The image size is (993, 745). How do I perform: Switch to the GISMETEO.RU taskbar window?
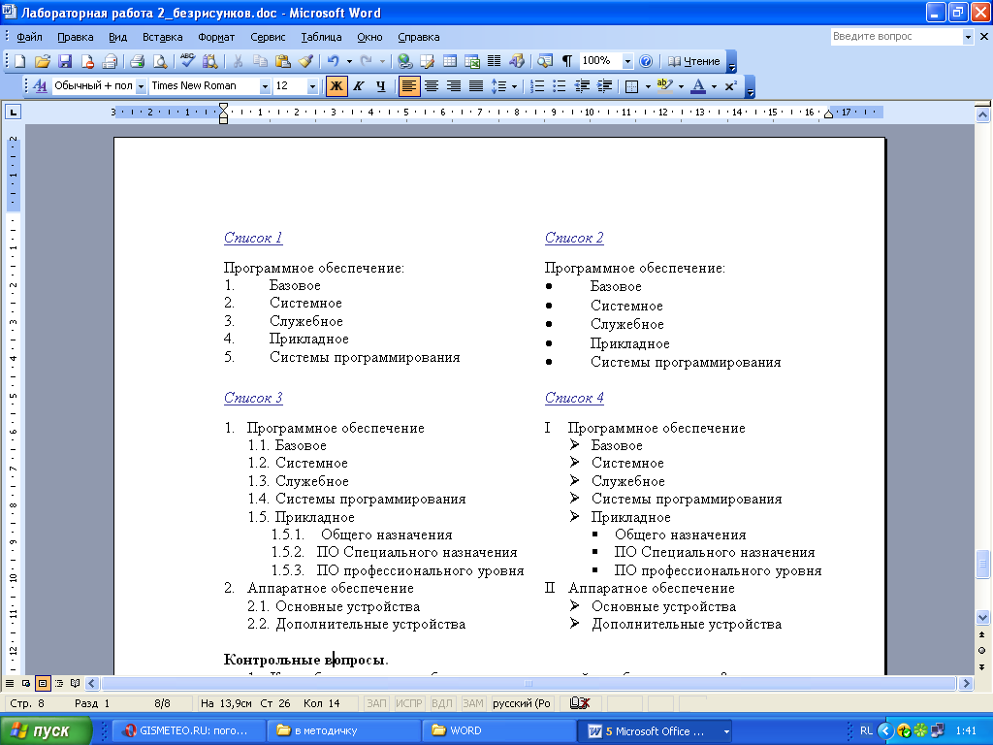point(187,731)
